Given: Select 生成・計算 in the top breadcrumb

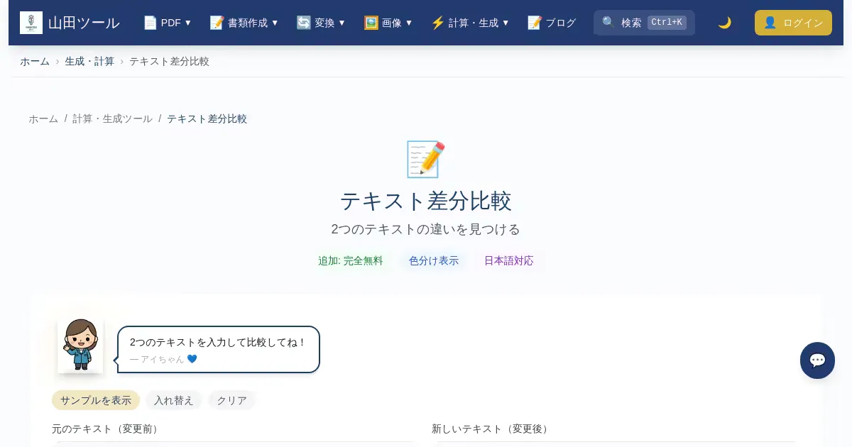Looking at the screenshot, I should pos(89,61).
